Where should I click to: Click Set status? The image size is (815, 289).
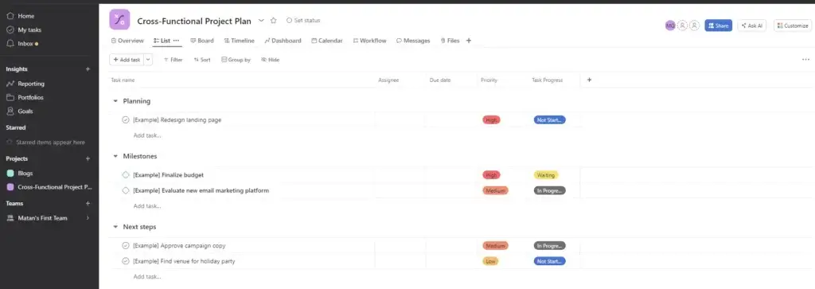click(x=303, y=21)
